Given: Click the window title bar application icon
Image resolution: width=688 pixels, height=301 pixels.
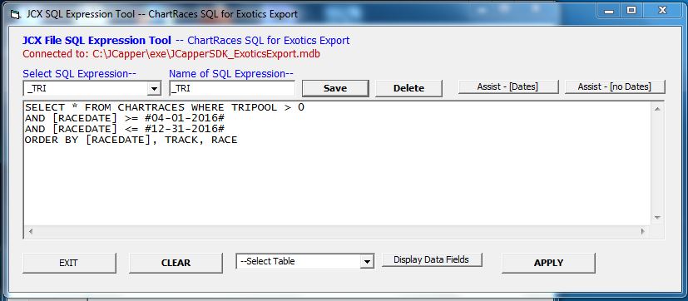Looking at the screenshot, I should pos(15,14).
